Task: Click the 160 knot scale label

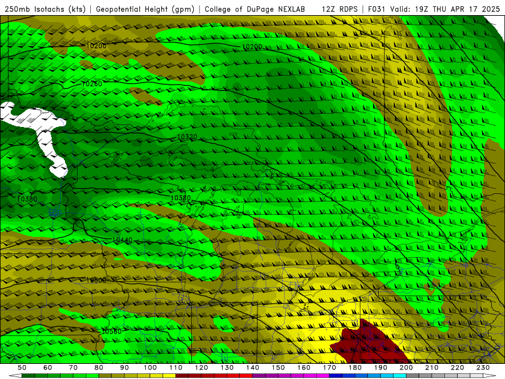Action: (304, 368)
